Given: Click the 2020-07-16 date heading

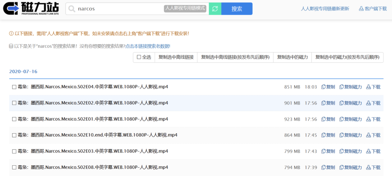Looking at the screenshot, I should (x=23, y=71).
